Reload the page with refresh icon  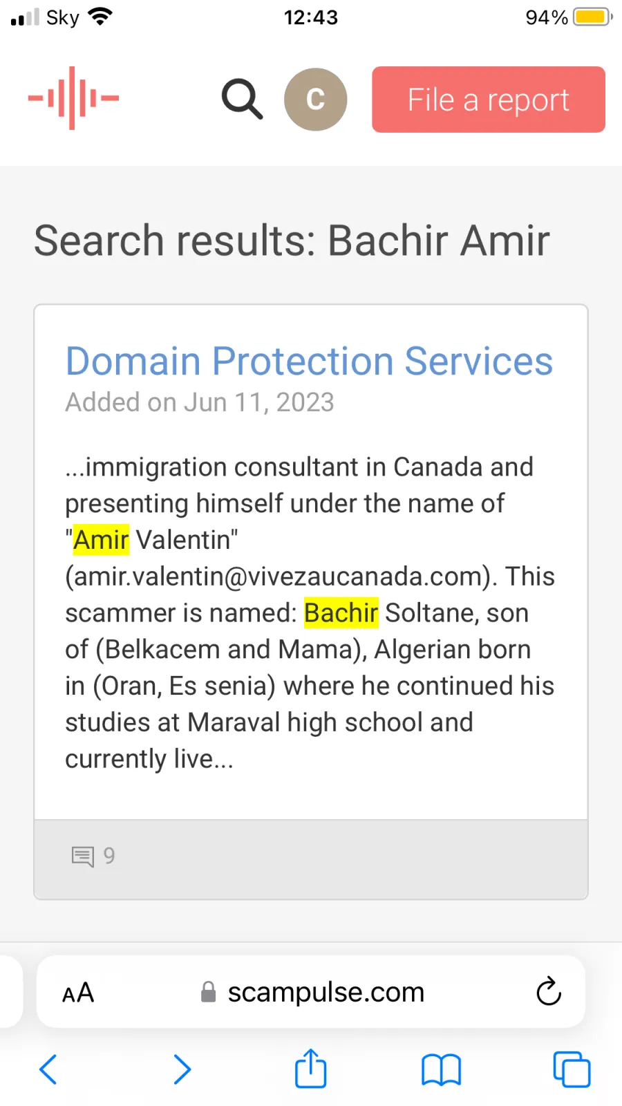549,991
